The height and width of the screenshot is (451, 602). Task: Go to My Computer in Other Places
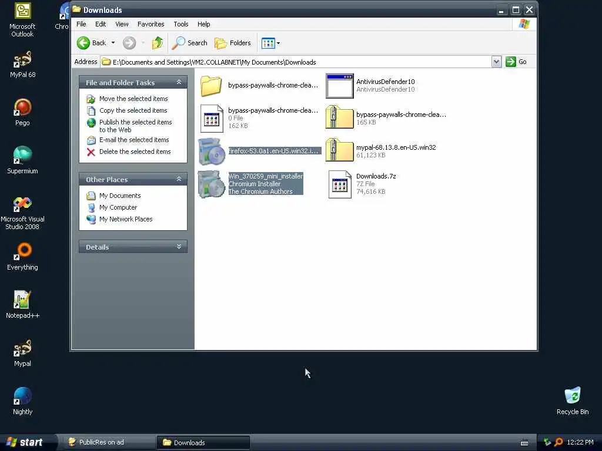(118, 207)
